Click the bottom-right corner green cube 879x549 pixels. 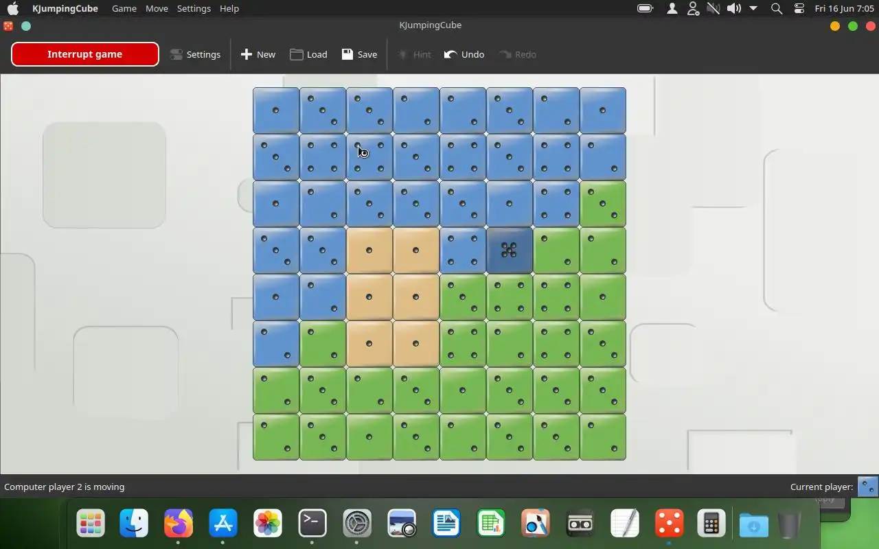point(603,437)
